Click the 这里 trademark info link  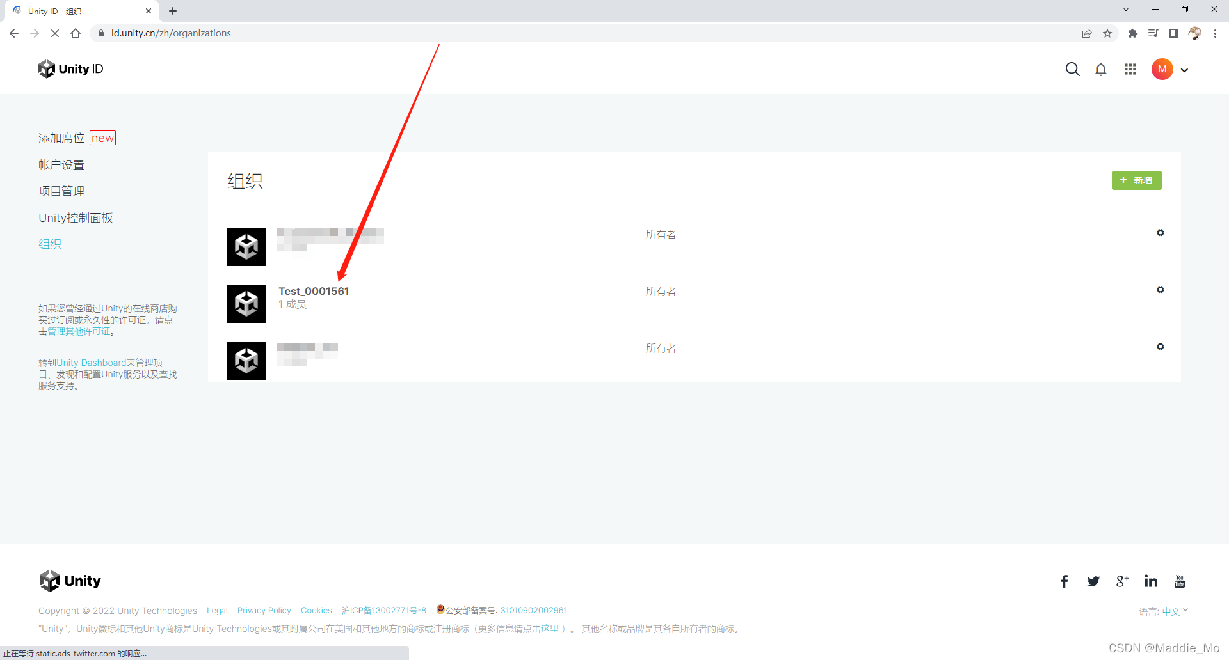tap(550, 629)
